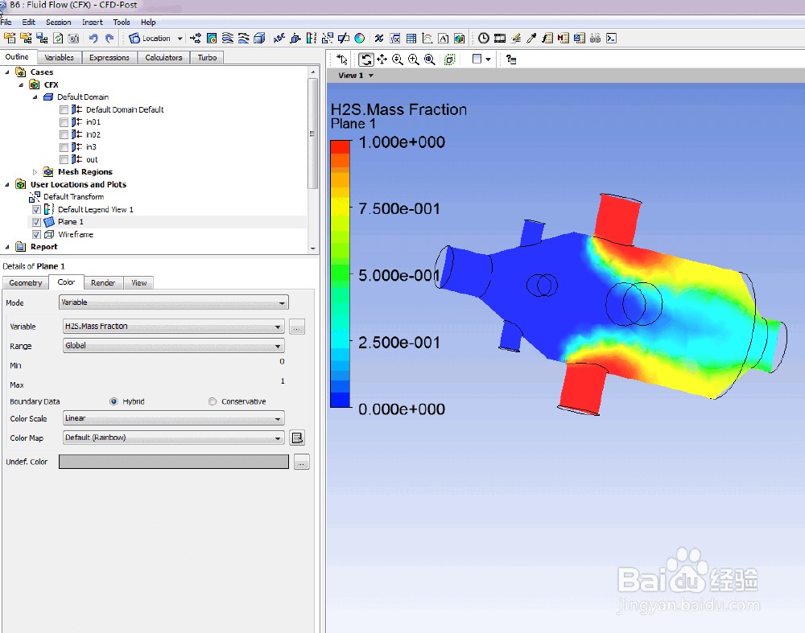
Task: Switch to the Geometry details tab
Action: pos(26,282)
